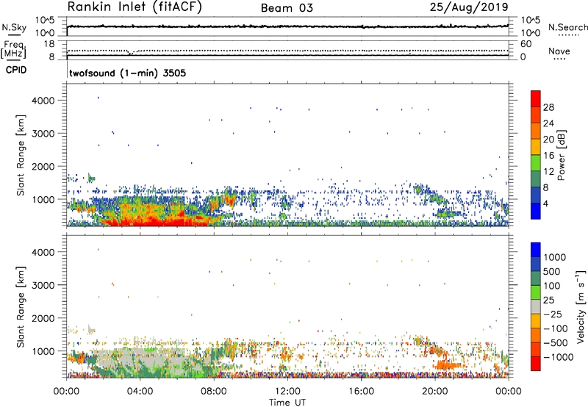
Task: Select the red top segment of Power colorbar
Action: click(x=536, y=99)
